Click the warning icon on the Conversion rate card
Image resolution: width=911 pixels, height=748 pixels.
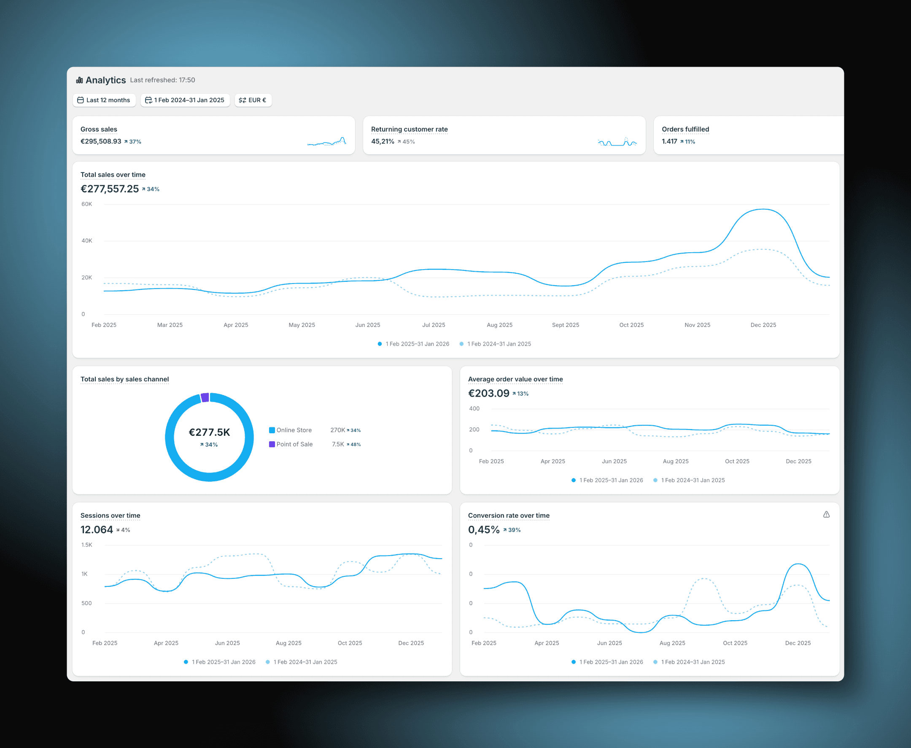pos(826,514)
